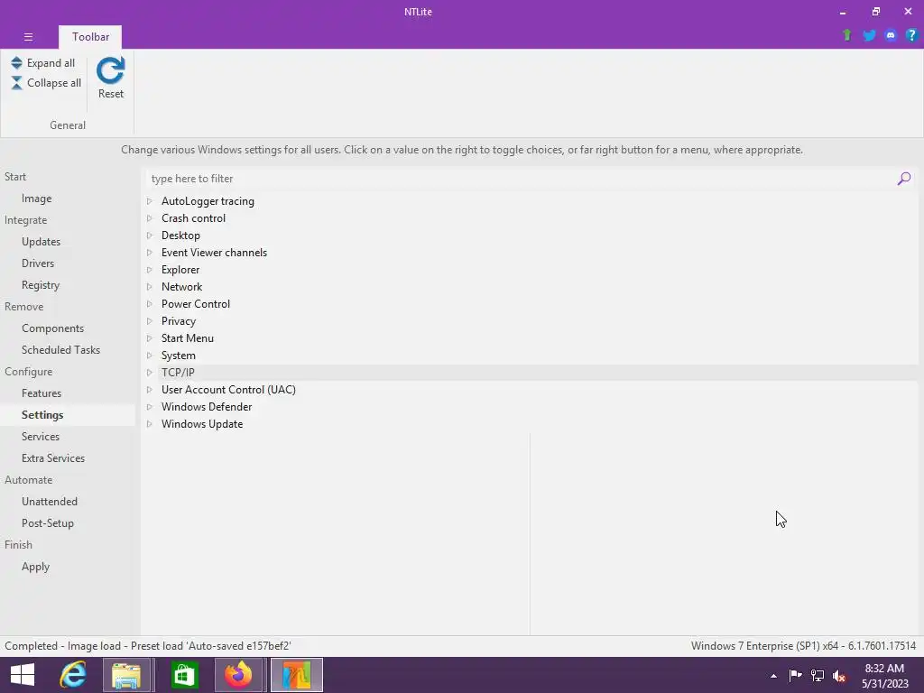Expand the Desktop settings node
This screenshot has width=924, height=693.
click(150, 236)
